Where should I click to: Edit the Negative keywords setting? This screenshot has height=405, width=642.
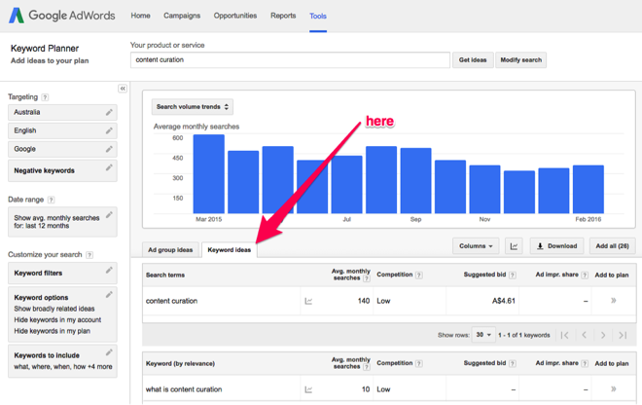tap(109, 167)
